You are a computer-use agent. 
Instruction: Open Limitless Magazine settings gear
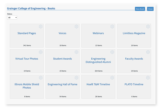pyautogui.click(x=148, y=27)
